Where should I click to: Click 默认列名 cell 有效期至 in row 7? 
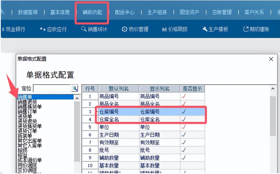[x=119, y=142]
